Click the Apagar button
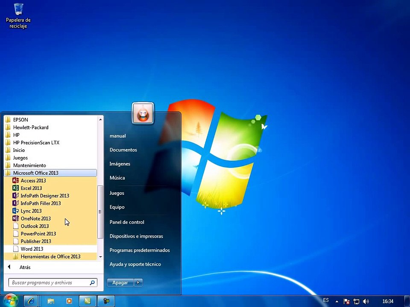410x307 pixels. [x=120, y=282]
